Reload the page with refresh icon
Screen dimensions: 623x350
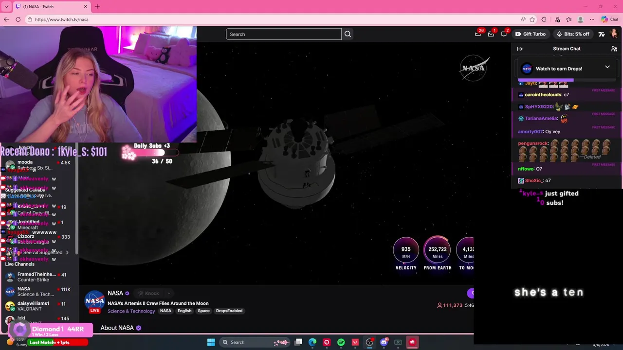click(x=18, y=19)
